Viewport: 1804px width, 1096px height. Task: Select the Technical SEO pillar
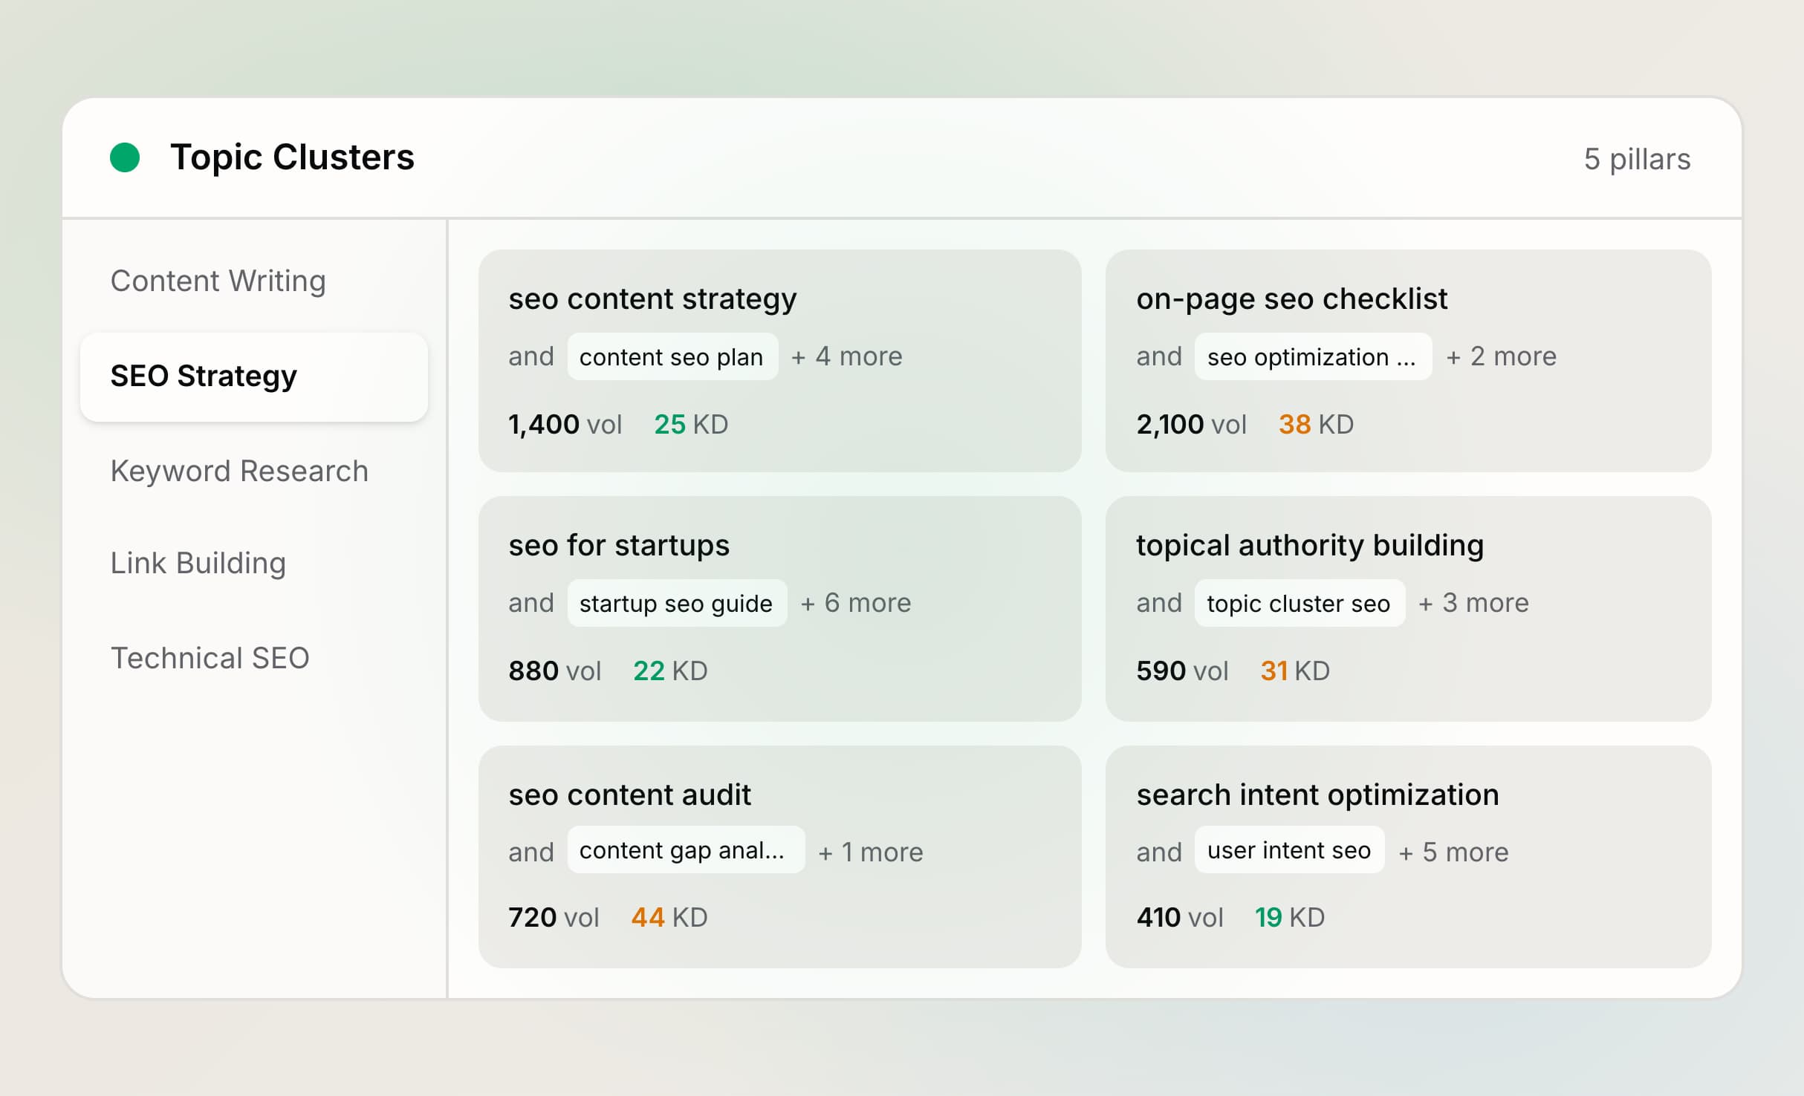(210, 658)
